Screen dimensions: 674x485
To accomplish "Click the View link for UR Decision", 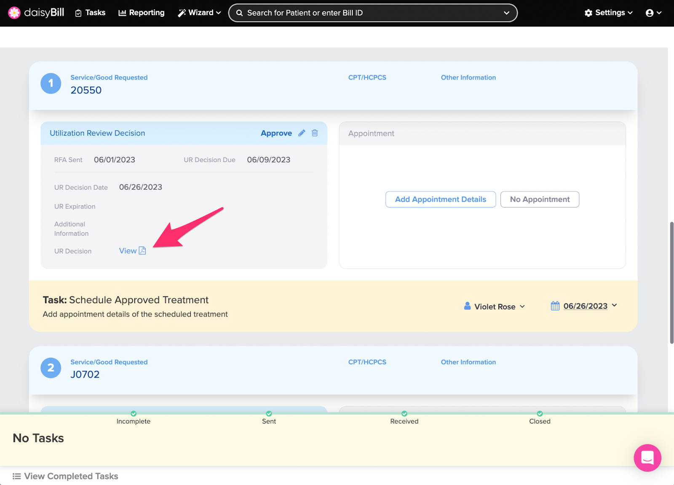I will coord(128,251).
